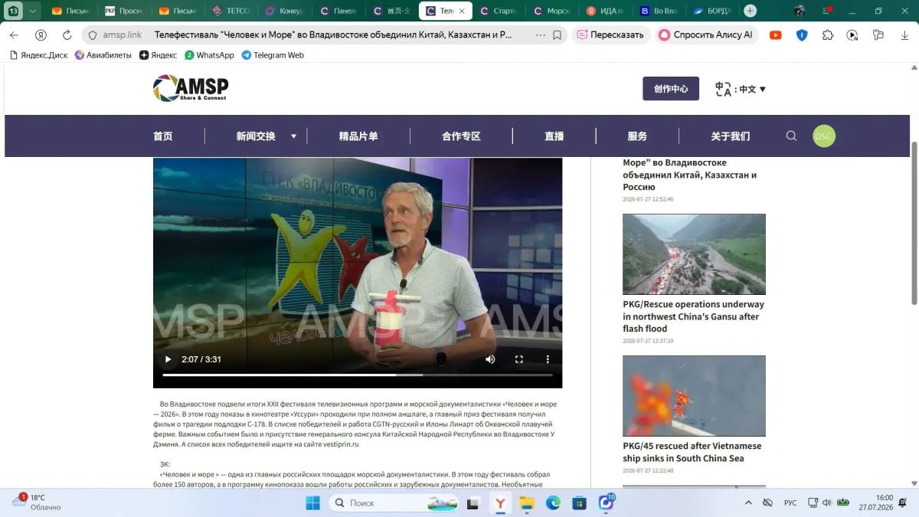Expand the 新闻交换 dropdown arrow

tap(293, 136)
